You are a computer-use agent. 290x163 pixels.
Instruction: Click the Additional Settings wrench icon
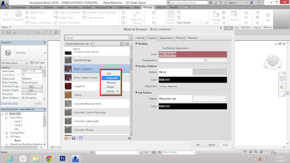[136, 14]
